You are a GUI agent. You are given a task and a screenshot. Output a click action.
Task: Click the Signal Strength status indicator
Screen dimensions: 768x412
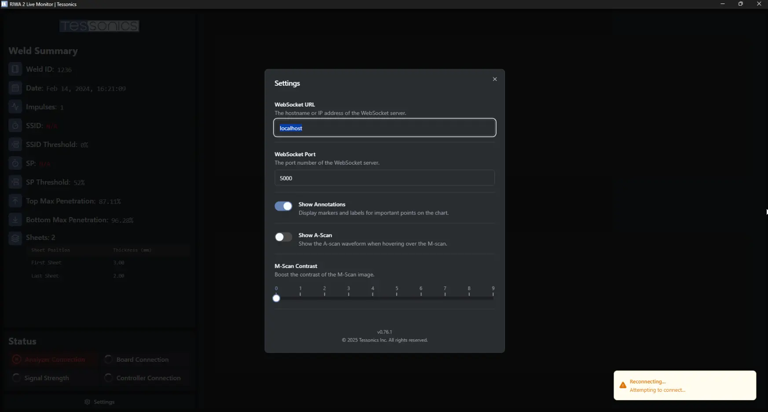16,378
